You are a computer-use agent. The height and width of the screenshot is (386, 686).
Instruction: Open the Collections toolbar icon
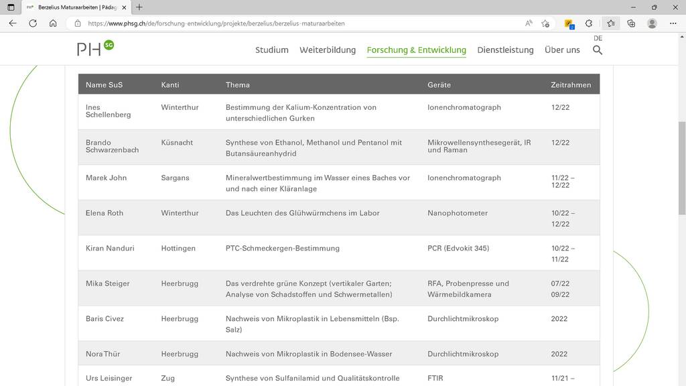point(631,23)
